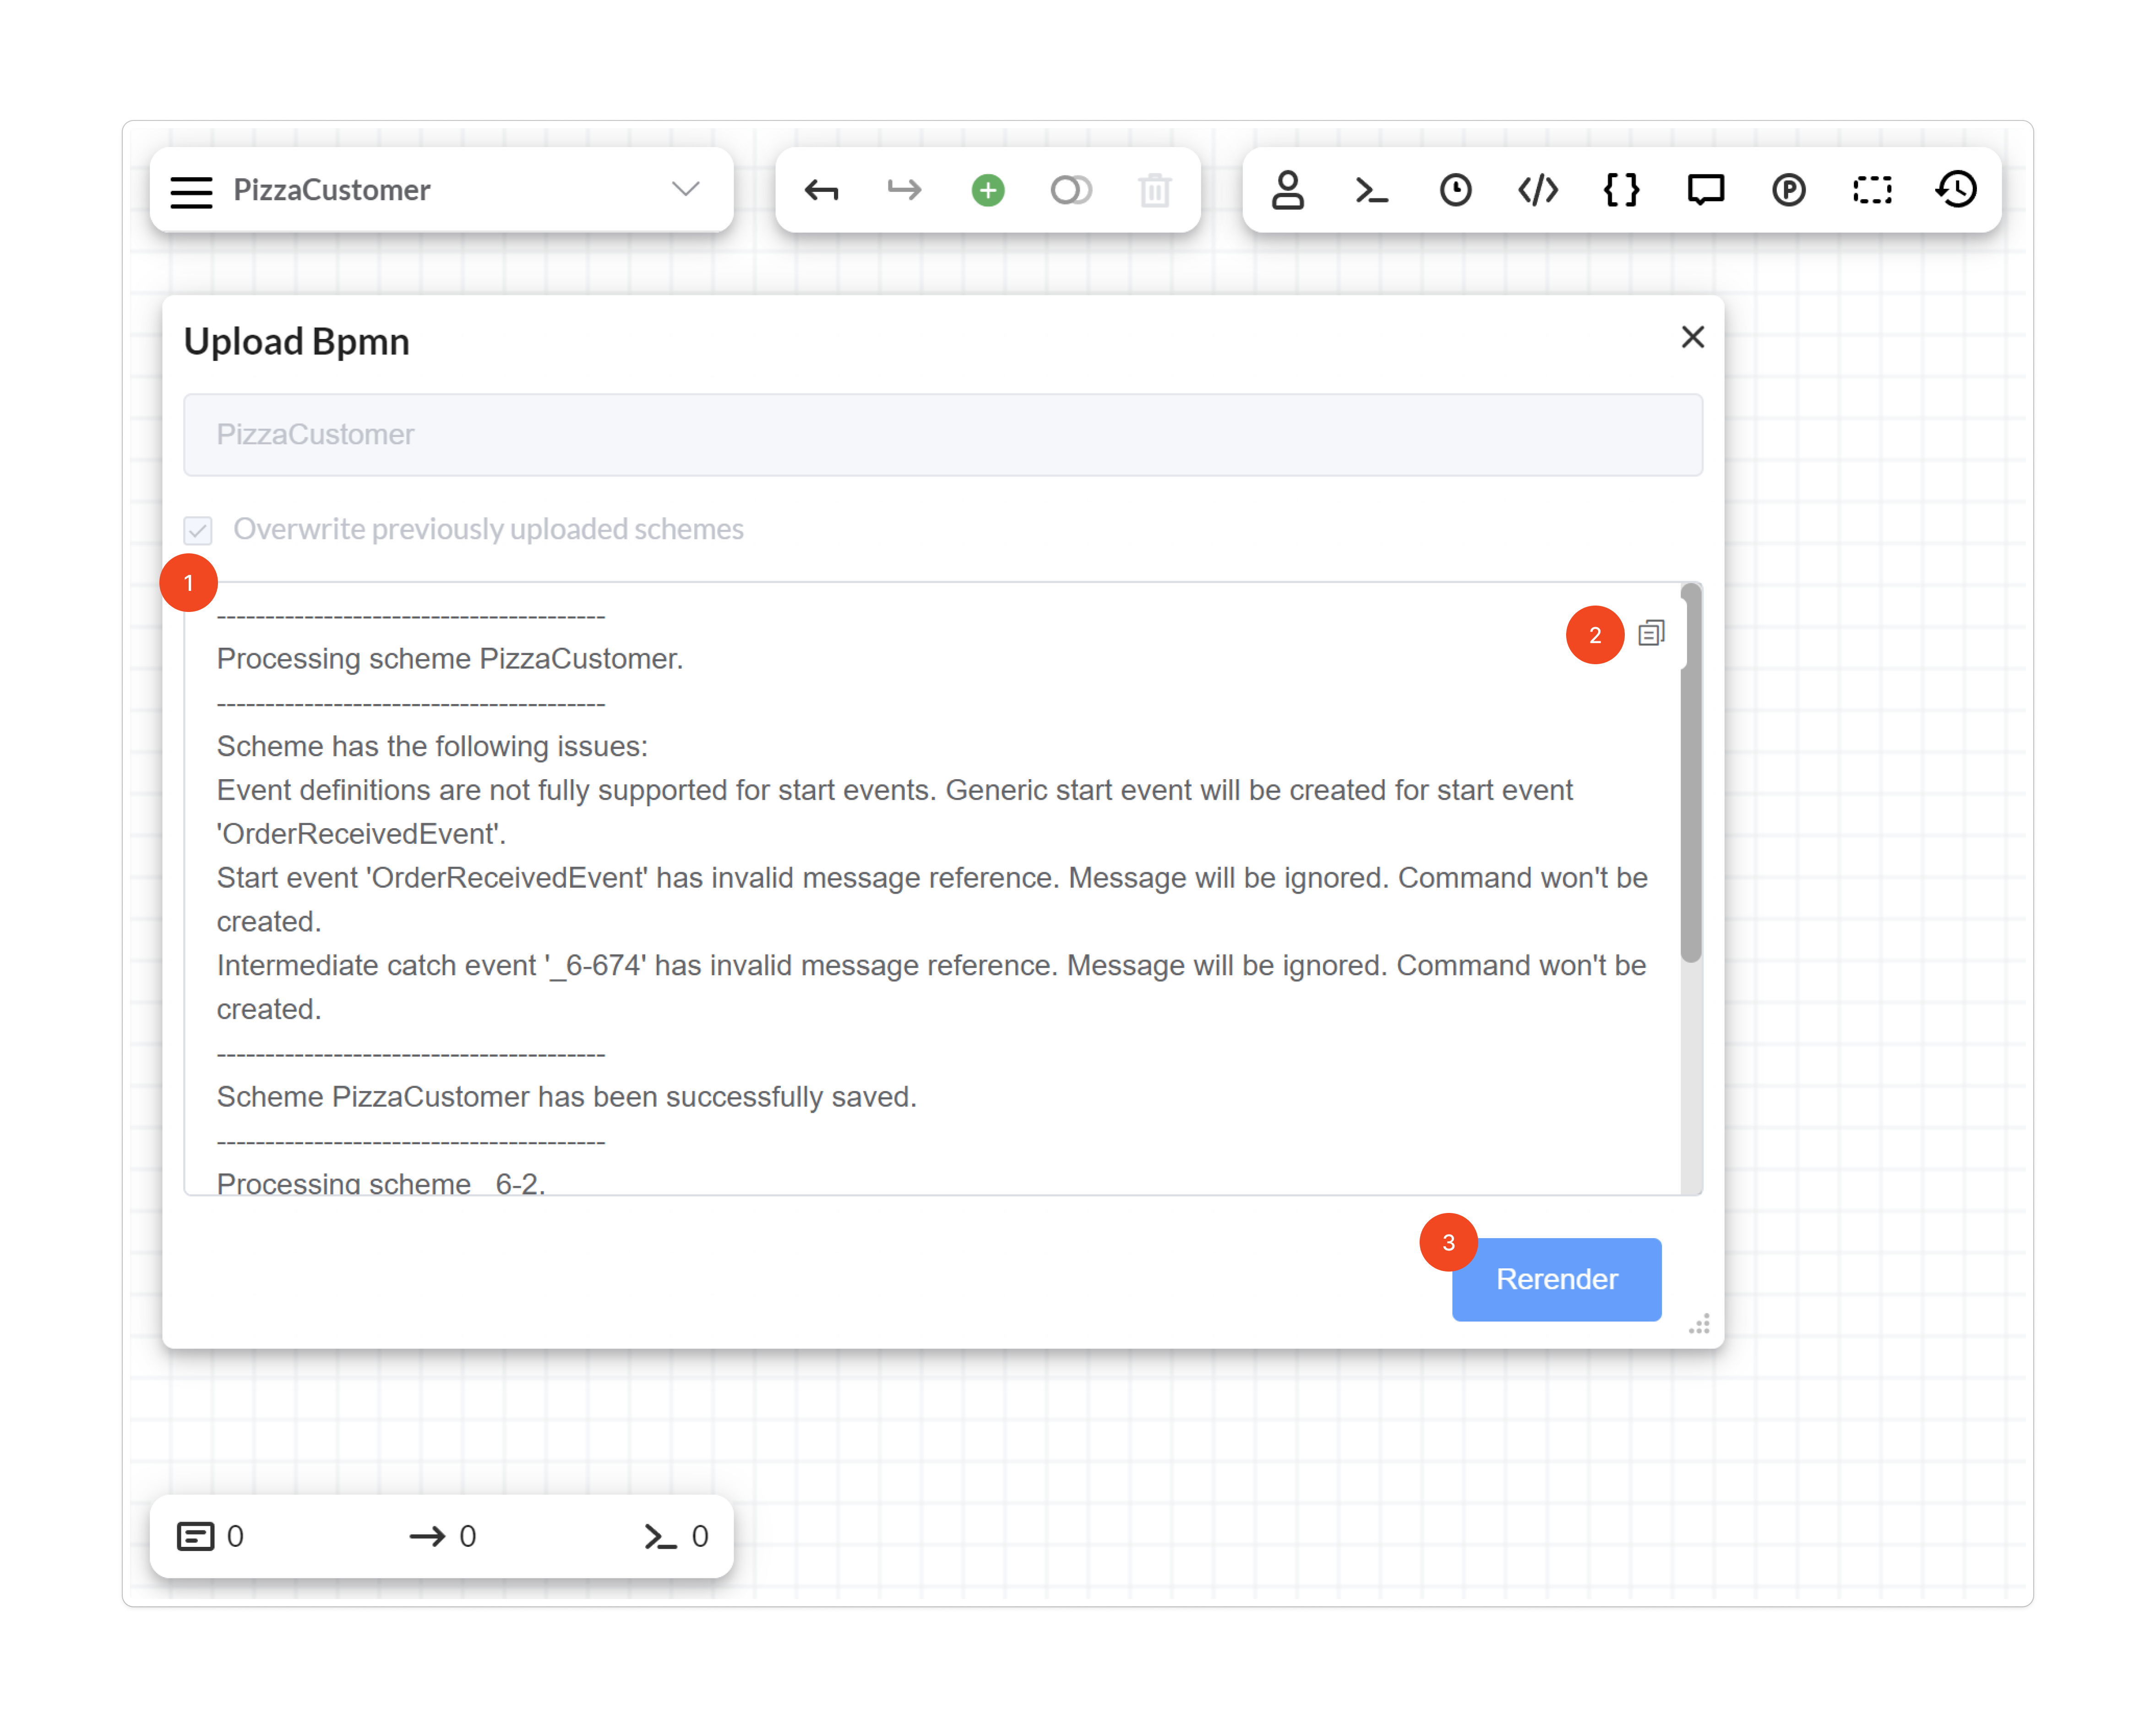Click the activities count icon in status bar

pos(195,1536)
